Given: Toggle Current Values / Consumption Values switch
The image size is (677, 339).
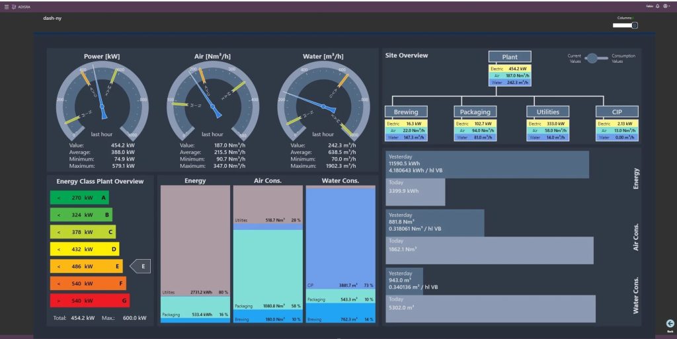Looking at the screenshot, I should [596, 58].
